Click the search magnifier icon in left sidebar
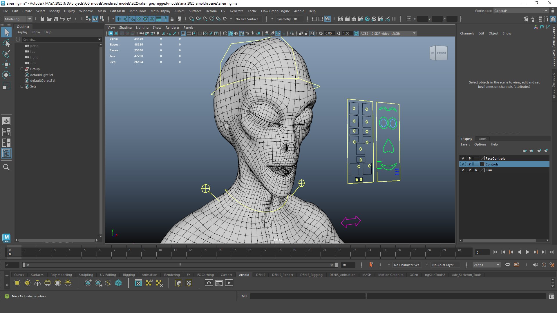The height and width of the screenshot is (313, 557). click(6, 167)
